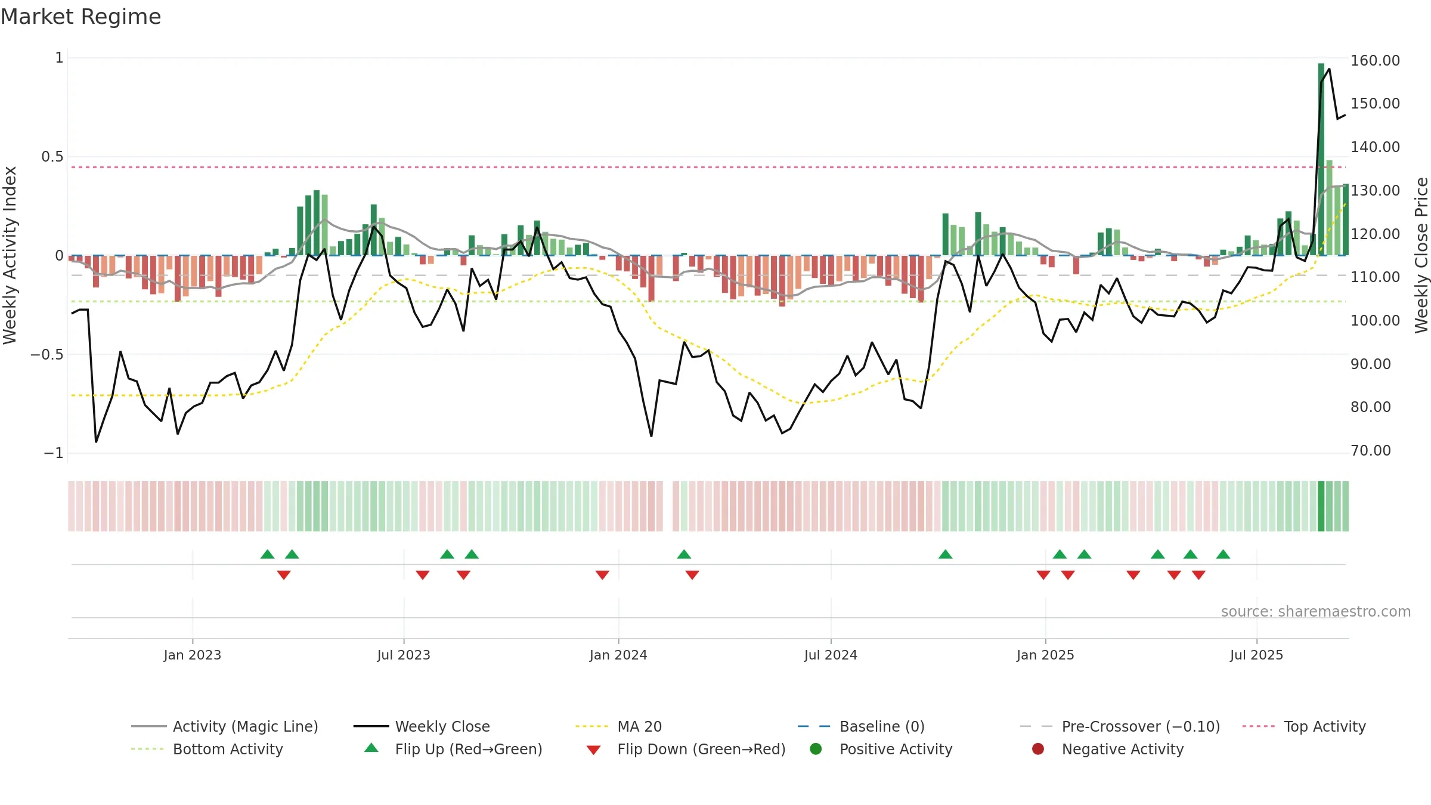
Task: Click the 70.00 price axis label
Action: pyautogui.click(x=1371, y=451)
